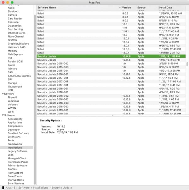Select Installations in the sidebar
The image size is (189, 190).
point(15,147)
